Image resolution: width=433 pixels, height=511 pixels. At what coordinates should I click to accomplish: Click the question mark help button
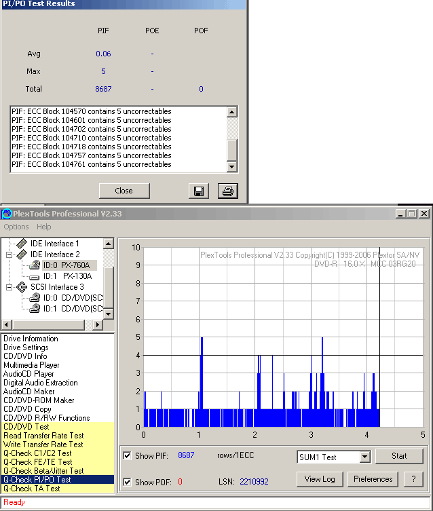413,479
